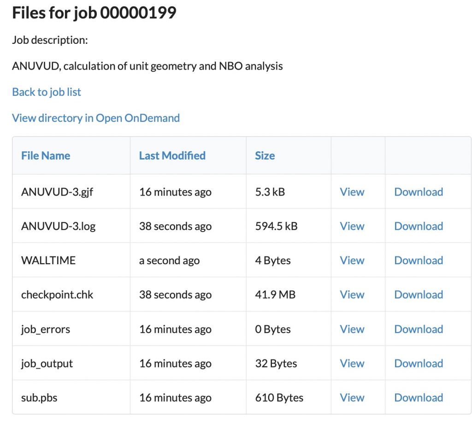Download the job_output file

click(x=418, y=363)
